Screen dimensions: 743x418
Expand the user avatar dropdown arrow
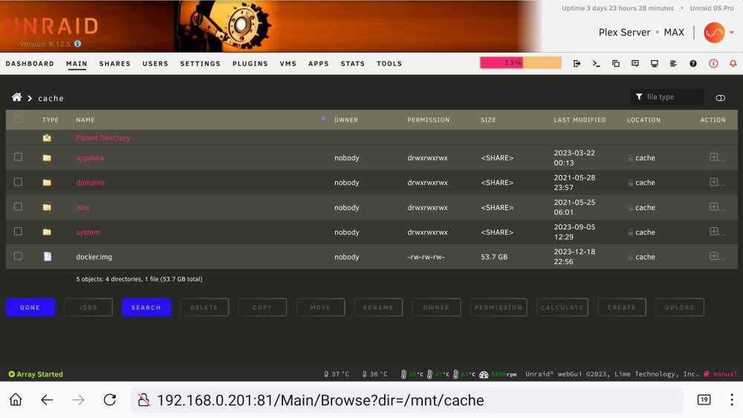[x=732, y=33]
